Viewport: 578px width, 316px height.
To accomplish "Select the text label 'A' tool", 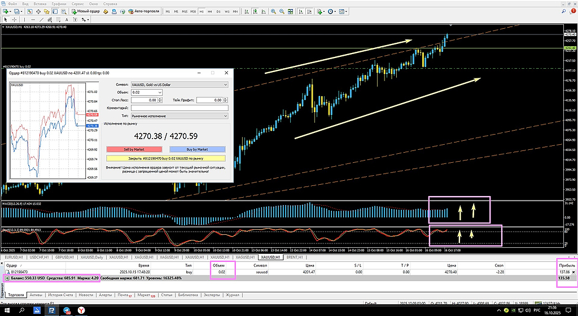I will [x=67, y=19].
